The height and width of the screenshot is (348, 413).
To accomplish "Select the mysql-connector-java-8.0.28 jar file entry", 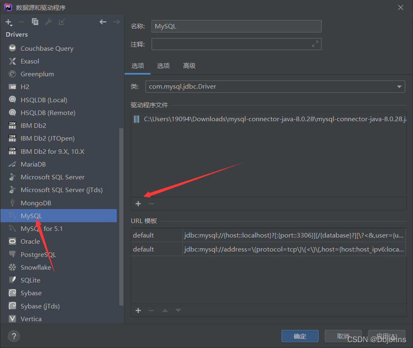I will point(269,119).
